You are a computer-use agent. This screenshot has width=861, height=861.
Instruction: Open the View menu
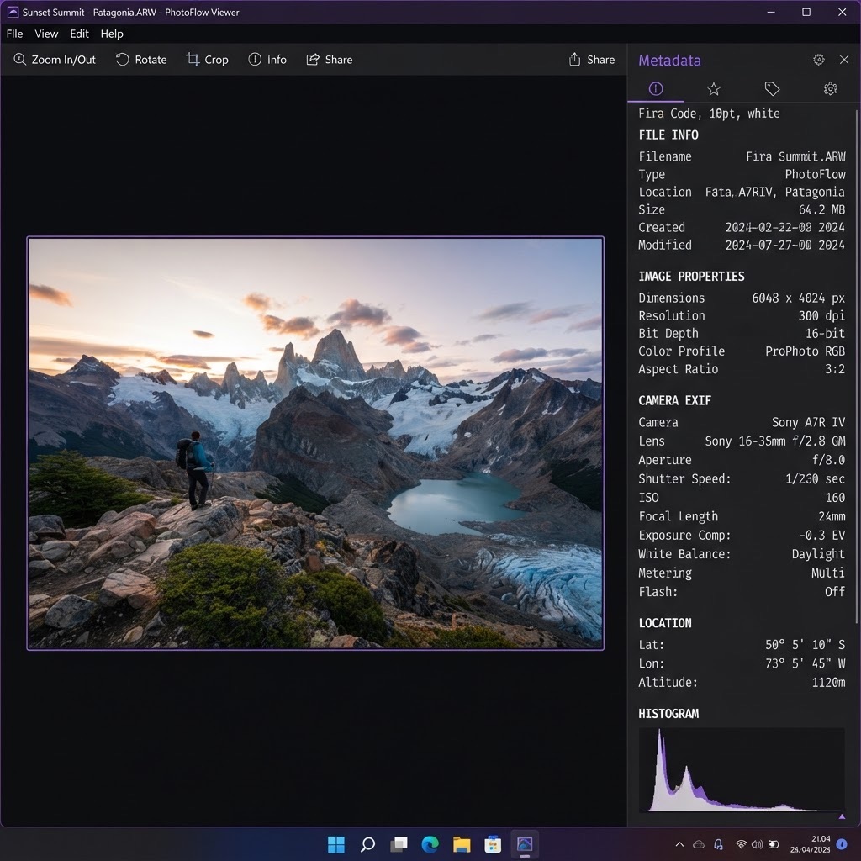(46, 34)
